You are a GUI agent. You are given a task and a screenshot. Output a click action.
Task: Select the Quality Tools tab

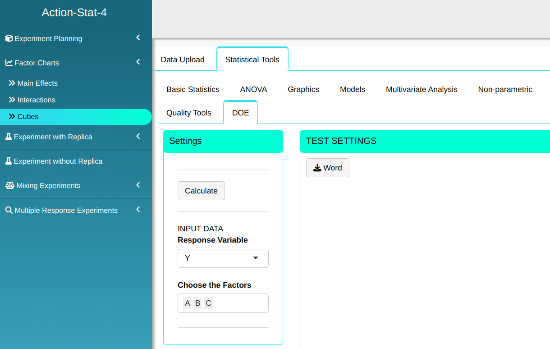click(x=188, y=113)
